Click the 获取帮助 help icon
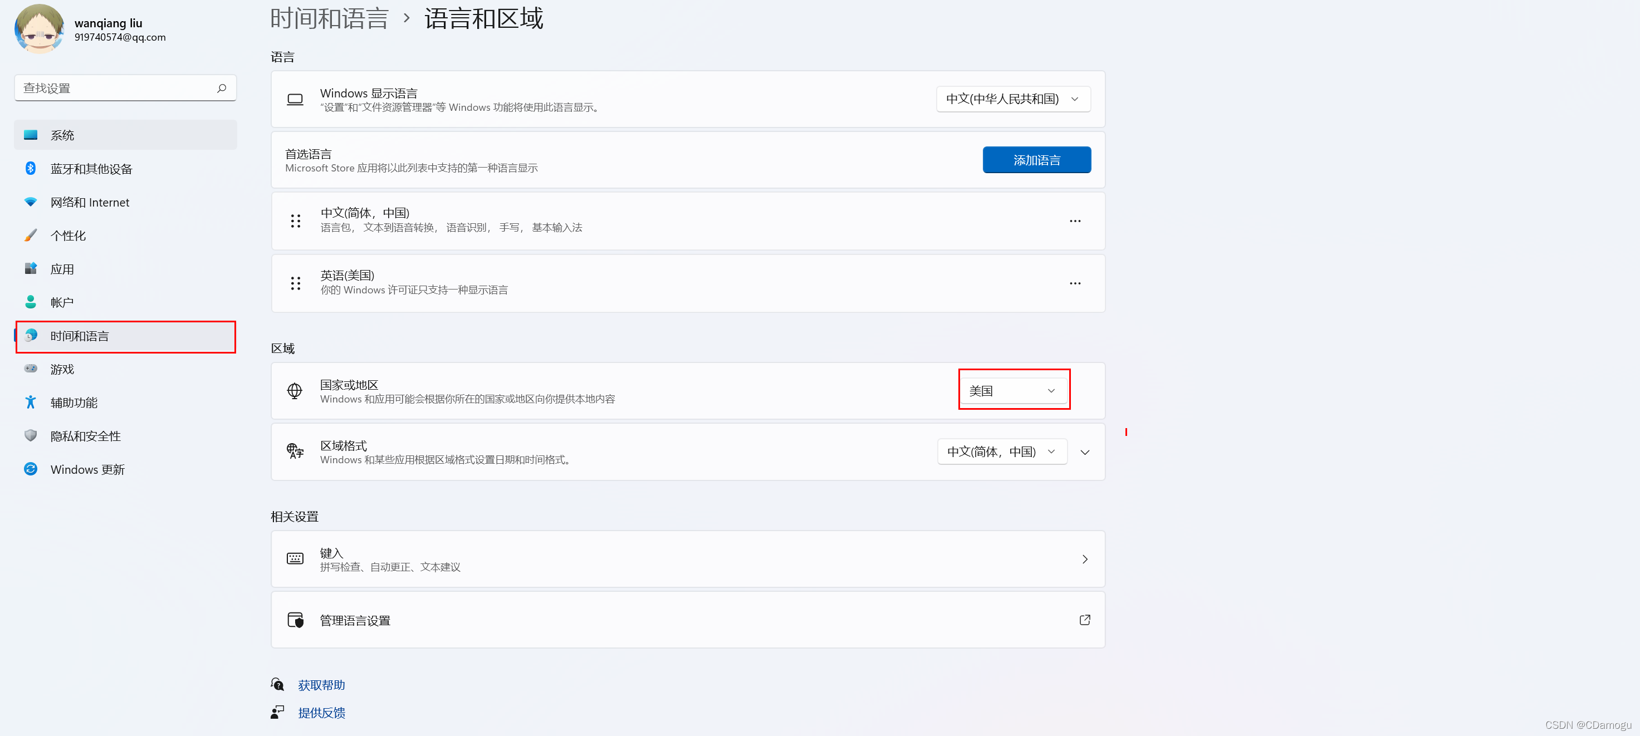Screen dimensions: 1640x736 coord(277,684)
